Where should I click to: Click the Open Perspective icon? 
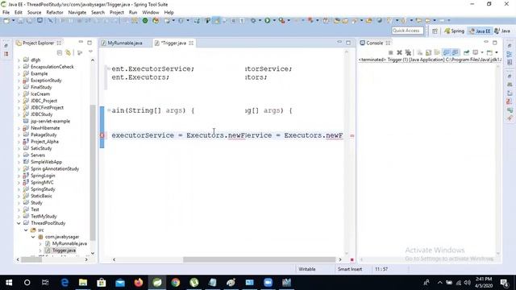click(435, 31)
